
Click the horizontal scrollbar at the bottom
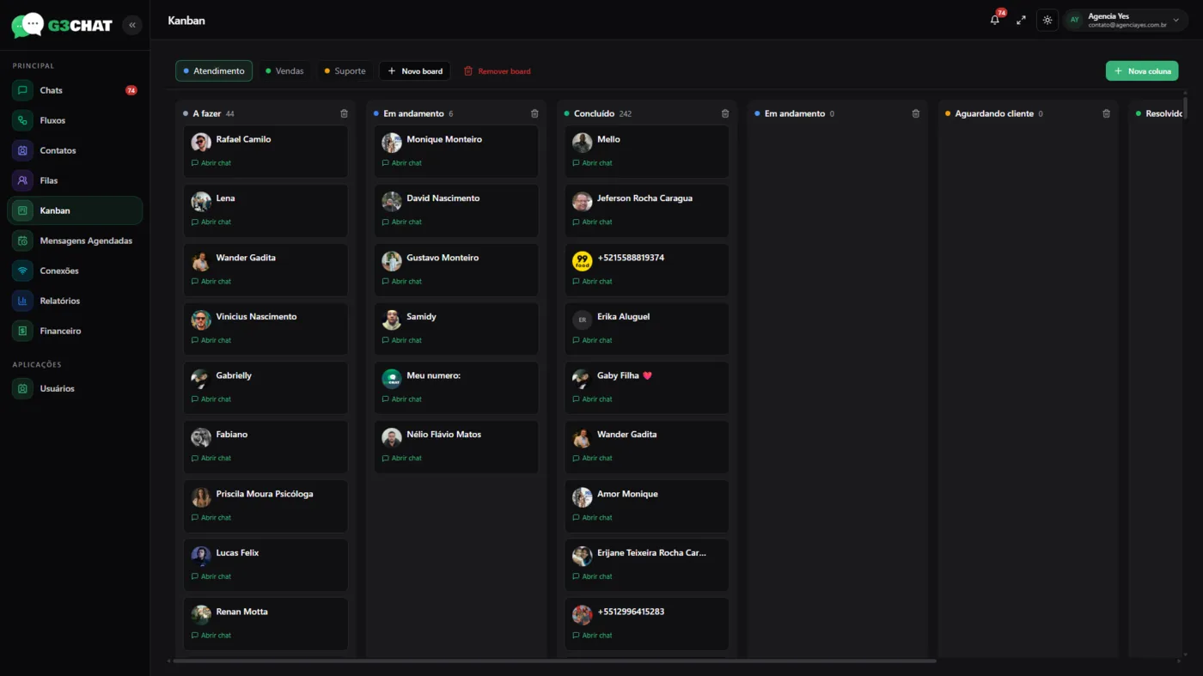coord(554,661)
